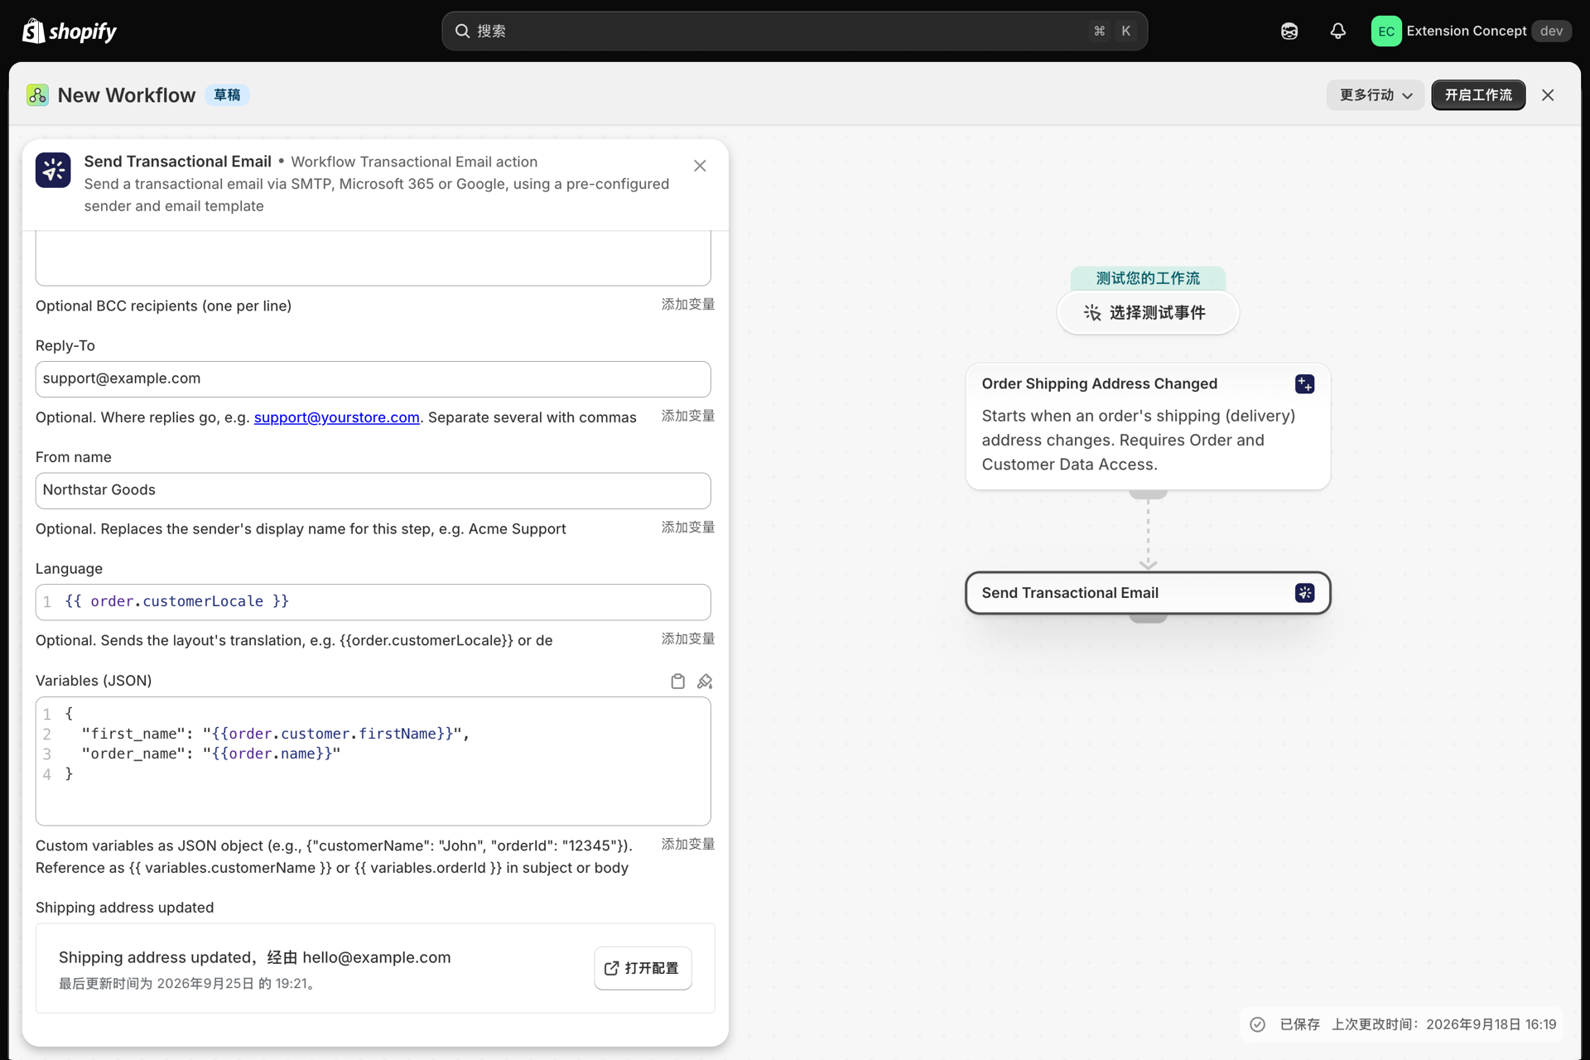Select the Order Shipping Address Changed node
1590x1060 pixels.
tap(1147, 426)
